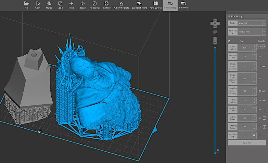Screen dimensions: 268x163
Task: Rotate view up with the top arrow
Action: click(215, 20)
